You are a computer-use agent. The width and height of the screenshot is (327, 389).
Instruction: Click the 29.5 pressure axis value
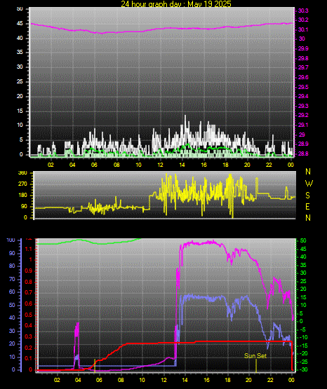[x=303, y=87]
